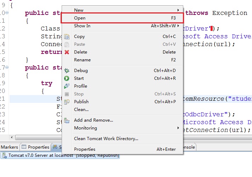
Task: Click 'Exception' text on line 10
Action: point(230,13)
